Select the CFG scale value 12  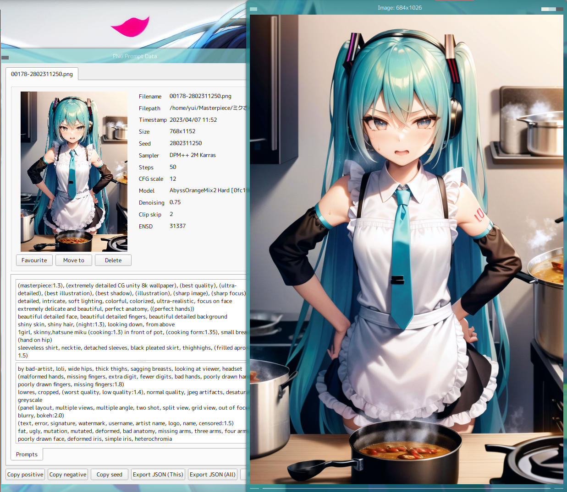pyautogui.click(x=173, y=179)
